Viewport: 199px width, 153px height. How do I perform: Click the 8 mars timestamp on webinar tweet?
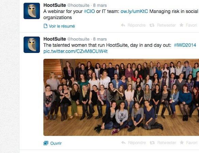tap(100, 5)
